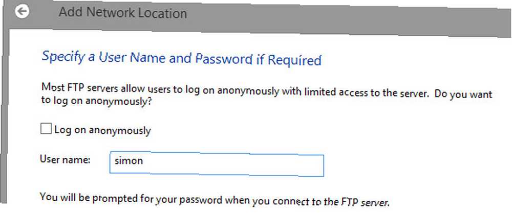Select the 'User name:' field label
The height and width of the screenshot is (213, 512).
tap(65, 159)
